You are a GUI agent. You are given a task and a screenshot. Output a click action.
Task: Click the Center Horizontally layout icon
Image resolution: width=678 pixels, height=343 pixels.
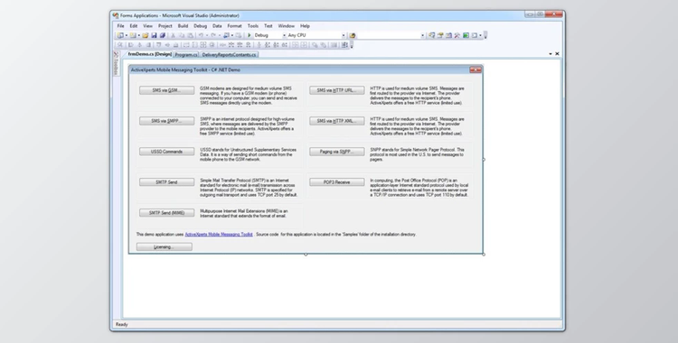[x=295, y=45]
